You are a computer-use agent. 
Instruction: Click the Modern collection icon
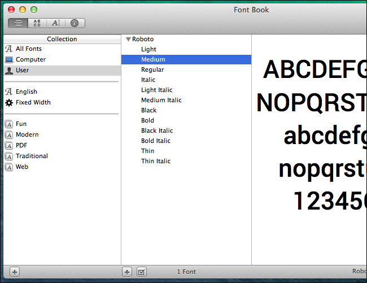tap(9, 135)
